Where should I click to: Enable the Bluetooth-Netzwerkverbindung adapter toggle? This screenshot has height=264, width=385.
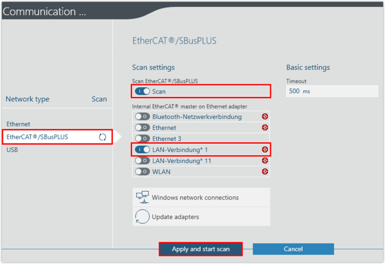142,117
